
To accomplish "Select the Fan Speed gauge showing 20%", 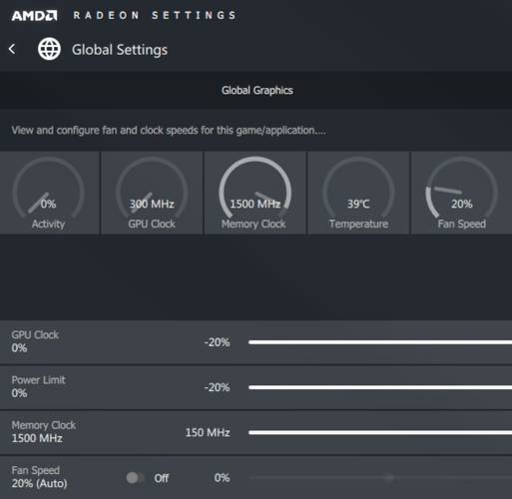I will pyautogui.click(x=461, y=193).
